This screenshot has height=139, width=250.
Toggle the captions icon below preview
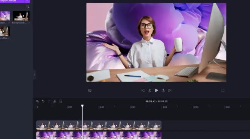[90, 90]
